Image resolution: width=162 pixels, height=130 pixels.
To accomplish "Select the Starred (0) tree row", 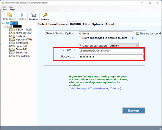I will [21, 49].
